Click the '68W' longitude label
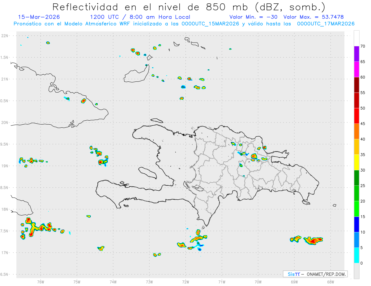371x286 pixels. point(330,282)
